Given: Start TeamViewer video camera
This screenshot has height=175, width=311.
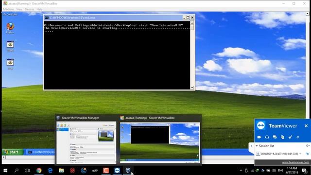Looking at the screenshot, I should [x=259, y=137].
